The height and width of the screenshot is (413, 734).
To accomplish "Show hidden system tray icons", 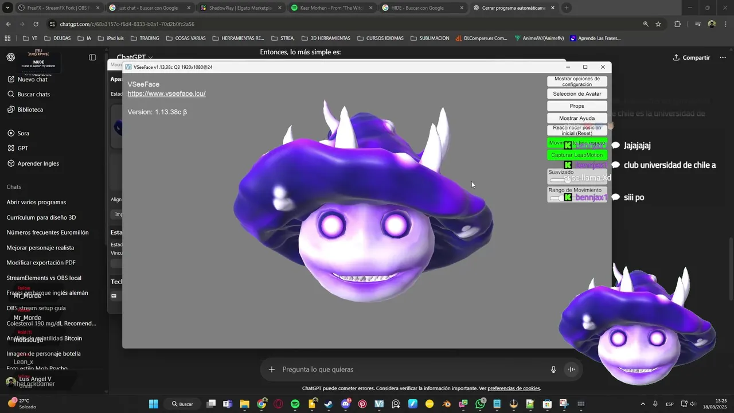I will tap(642, 404).
